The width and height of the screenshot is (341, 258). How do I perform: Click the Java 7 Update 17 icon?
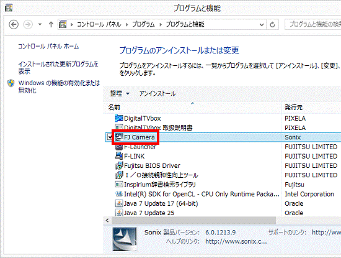click(119, 203)
